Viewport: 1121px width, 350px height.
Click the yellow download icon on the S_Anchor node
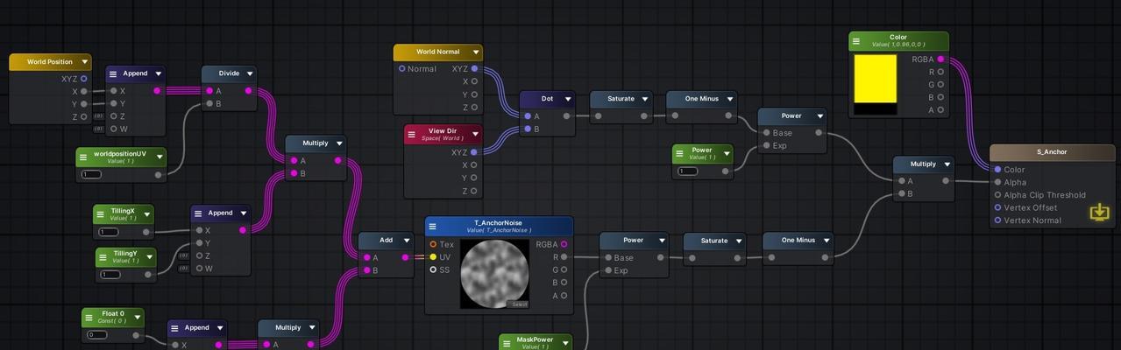[x=1099, y=212]
